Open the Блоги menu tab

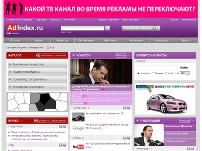[186, 40]
